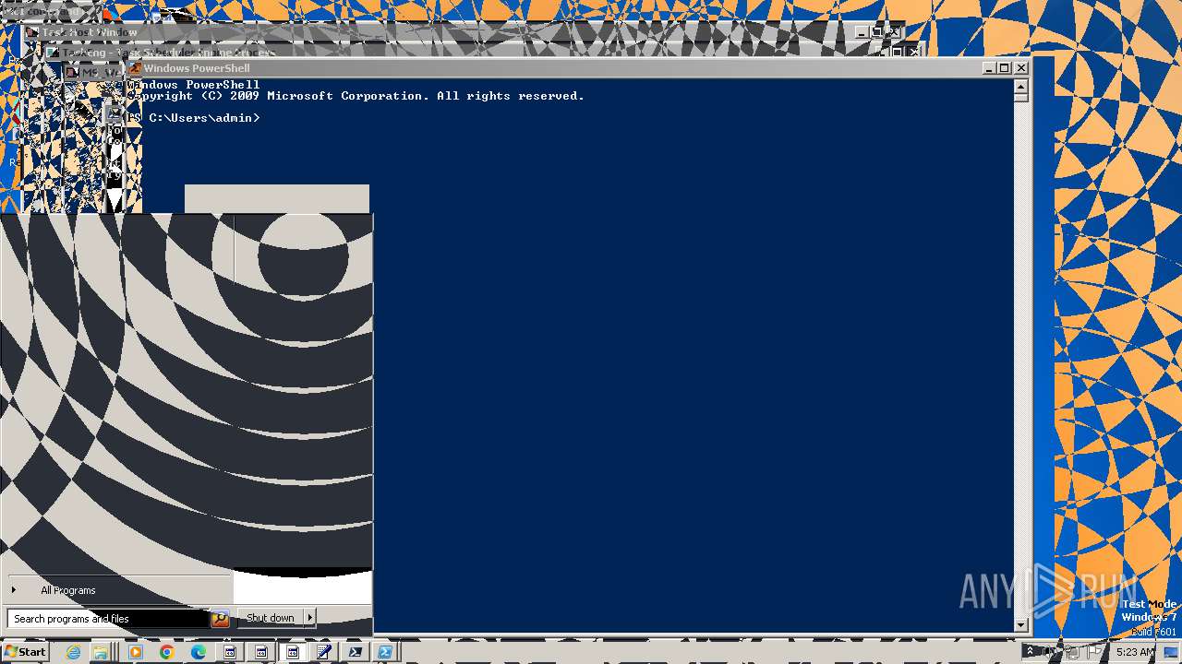Click the Show desktop button

point(1172,652)
